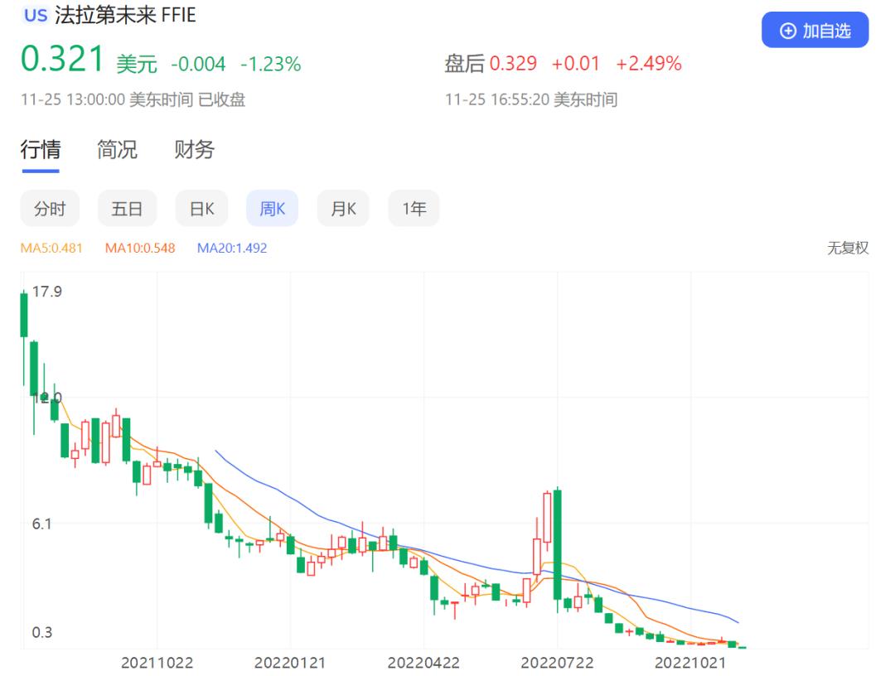This screenshot has width=895, height=676.
Task: Click the plus icon inside 加自选
Action: [x=788, y=31]
